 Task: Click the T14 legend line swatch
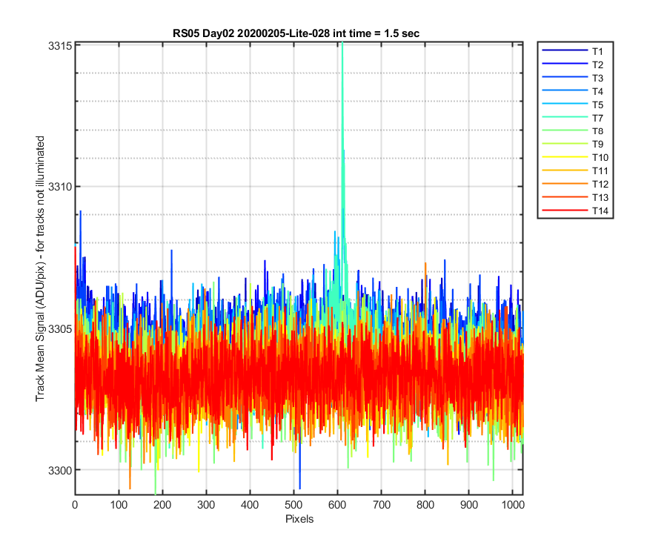point(565,210)
